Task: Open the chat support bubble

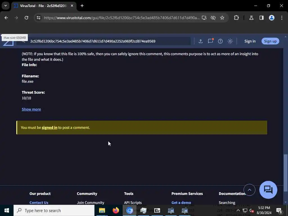Action: point(268,190)
